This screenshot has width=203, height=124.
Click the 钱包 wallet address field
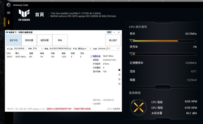point(60,48)
